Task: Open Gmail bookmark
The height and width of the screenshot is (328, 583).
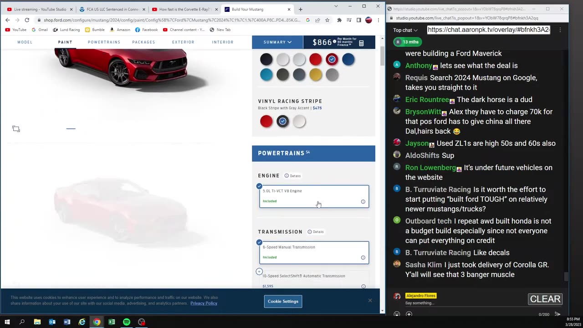Action: point(40,30)
